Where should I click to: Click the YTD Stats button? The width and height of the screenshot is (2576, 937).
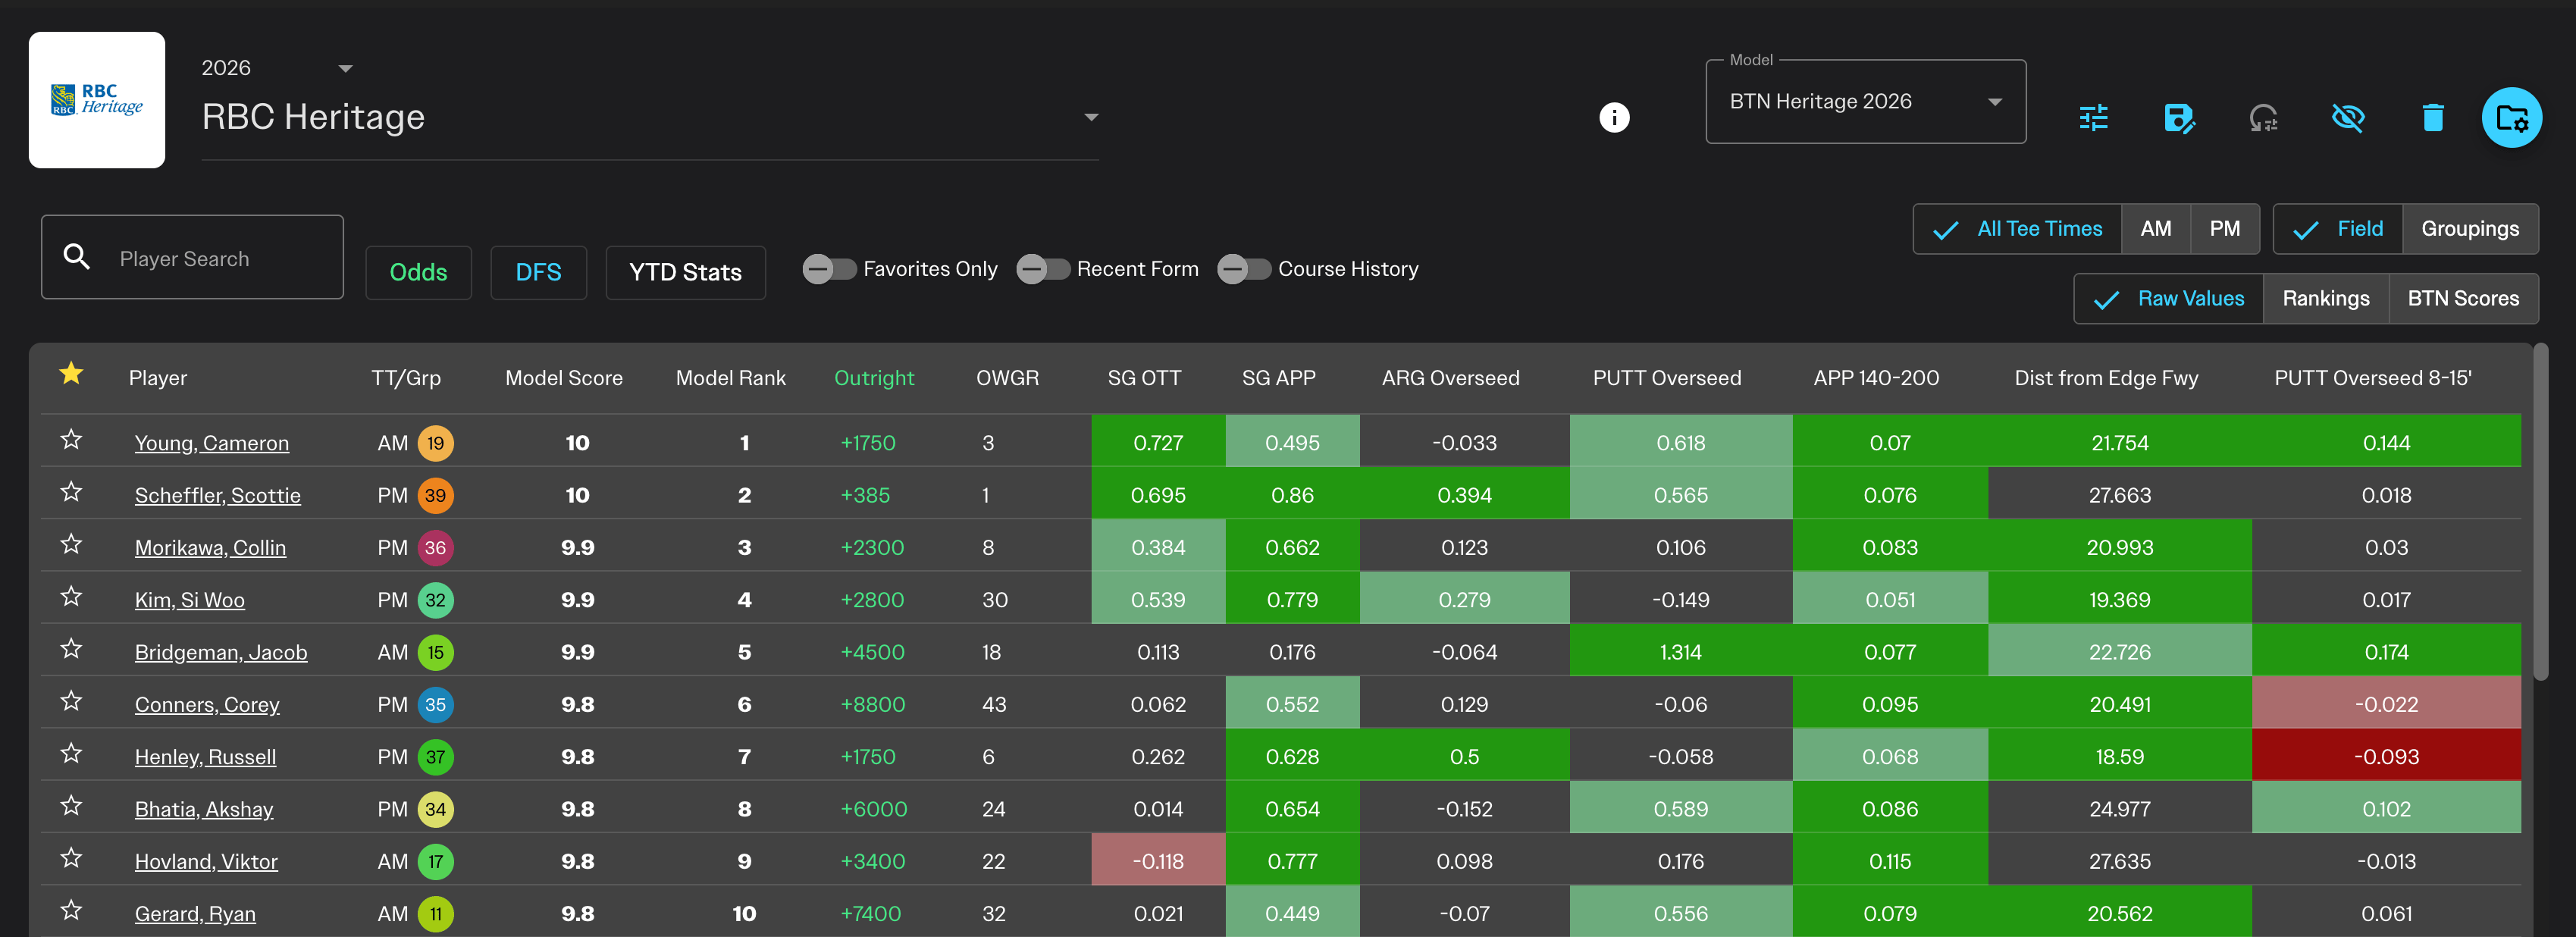tap(685, 272)
